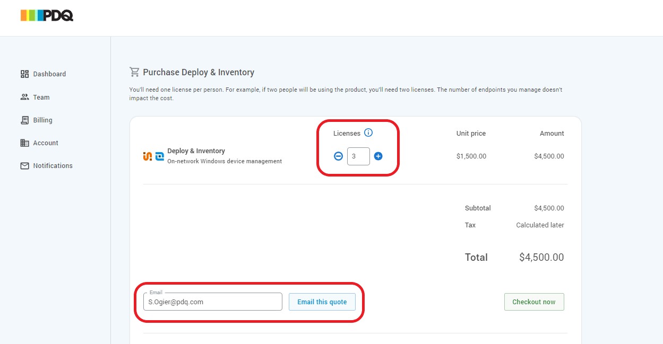This screenshot has width=663, height=344.
Task: Click the shopping cart icon
Action: 134,72
